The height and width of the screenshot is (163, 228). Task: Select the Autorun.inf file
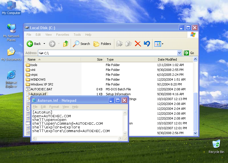click(37, 94)
